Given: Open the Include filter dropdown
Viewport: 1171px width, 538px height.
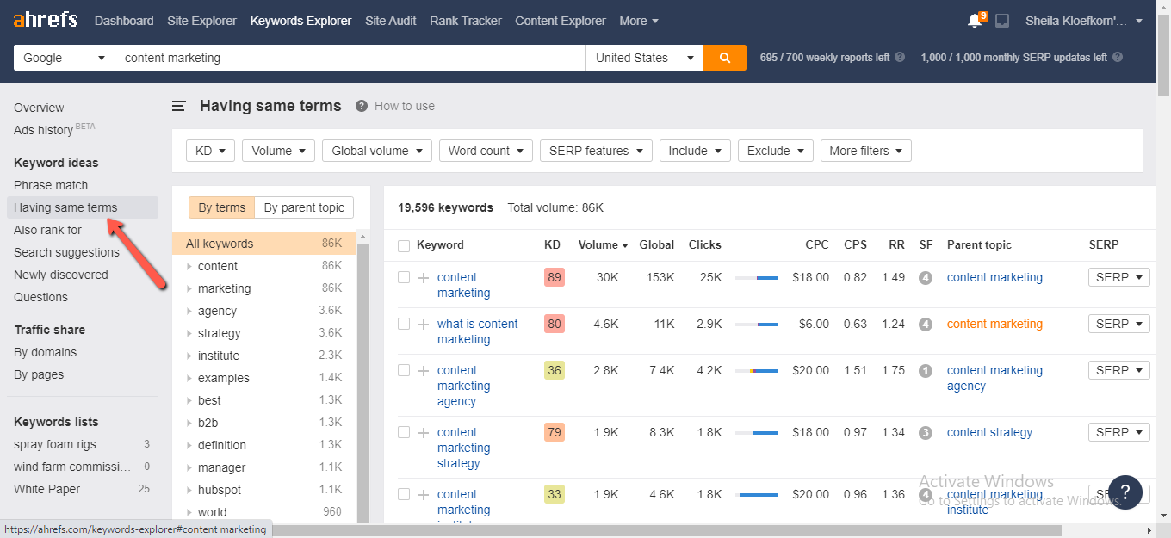Looking at the screenshot, I should (x=695, y=151).
